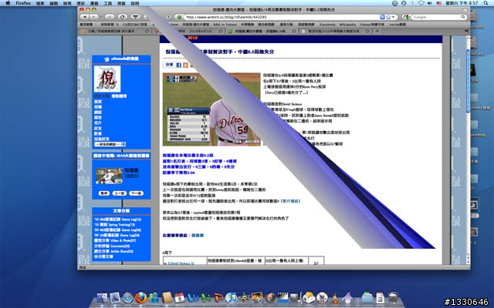Open the '10 Game Log category
This screenshot has height=308, width=494.
(117, 219)
